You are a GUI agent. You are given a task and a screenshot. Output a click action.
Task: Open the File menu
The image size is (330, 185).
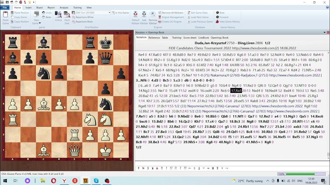pos(5,7)
